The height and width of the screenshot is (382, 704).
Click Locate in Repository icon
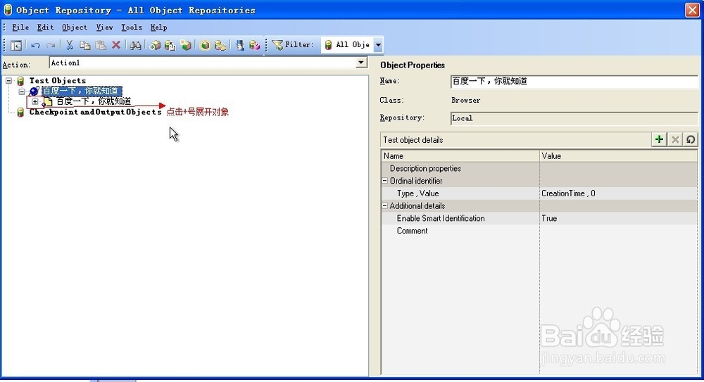(220, 45)
